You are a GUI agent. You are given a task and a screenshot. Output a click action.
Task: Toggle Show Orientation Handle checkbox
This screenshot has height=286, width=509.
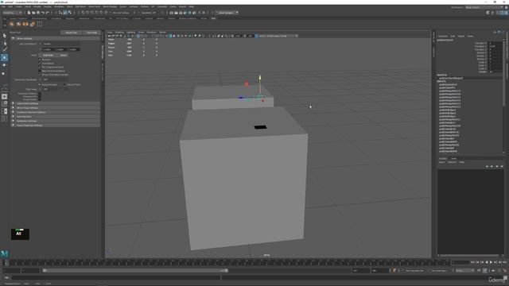pyautogui.click(x=40, y=75)
